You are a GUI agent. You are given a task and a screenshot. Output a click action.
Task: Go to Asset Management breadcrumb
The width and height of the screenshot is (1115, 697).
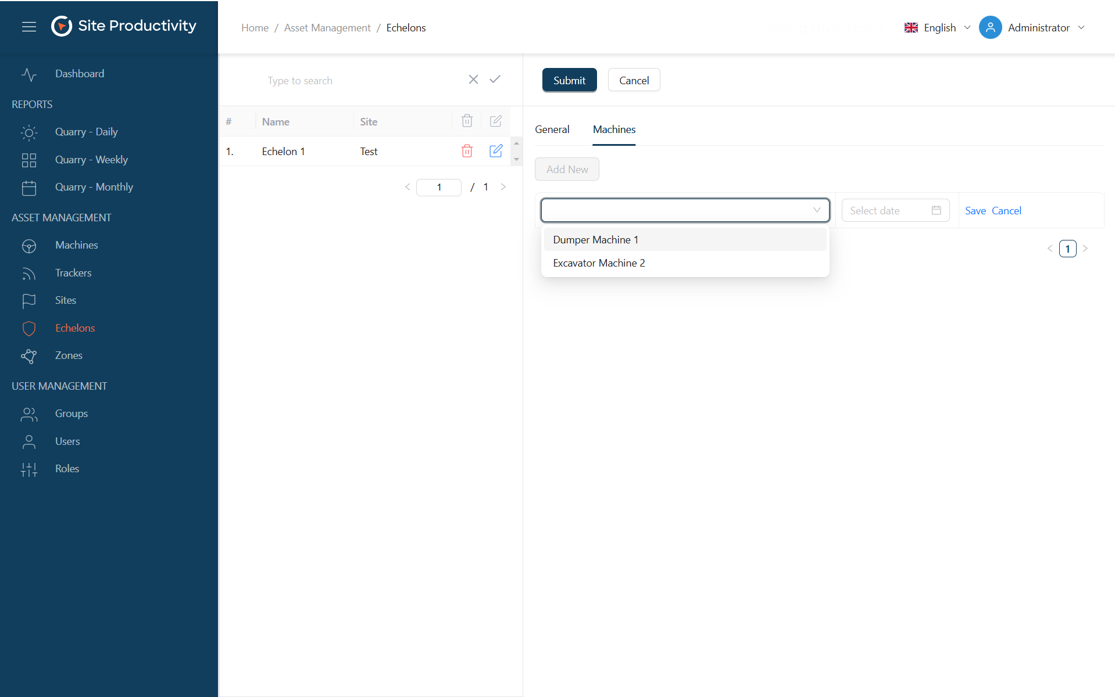coord(327,28)
